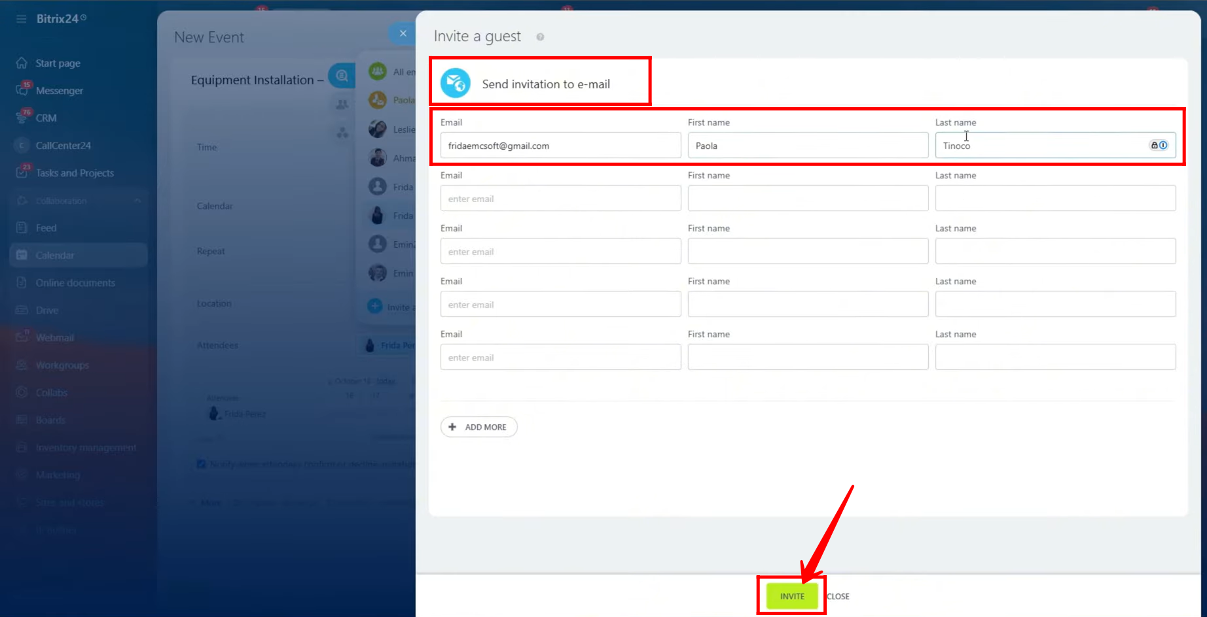
Task: Open Start page from the sidebar
Action: click(x=58, y=63)
